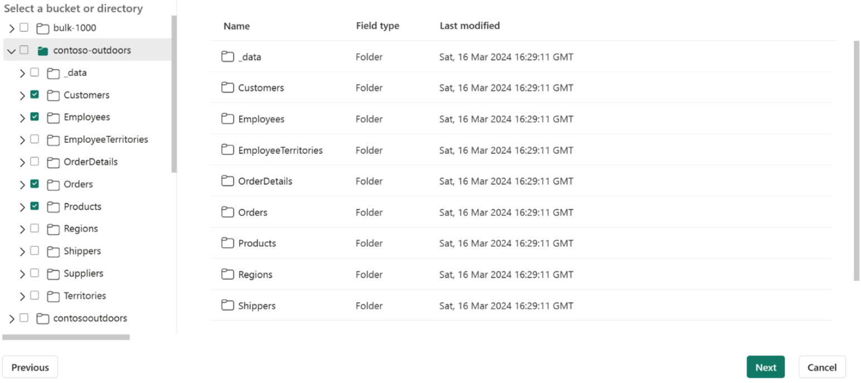The image size is (861, 383).
Task: Uncheck the Customers checkbox in tree
Action: point(35,95)
